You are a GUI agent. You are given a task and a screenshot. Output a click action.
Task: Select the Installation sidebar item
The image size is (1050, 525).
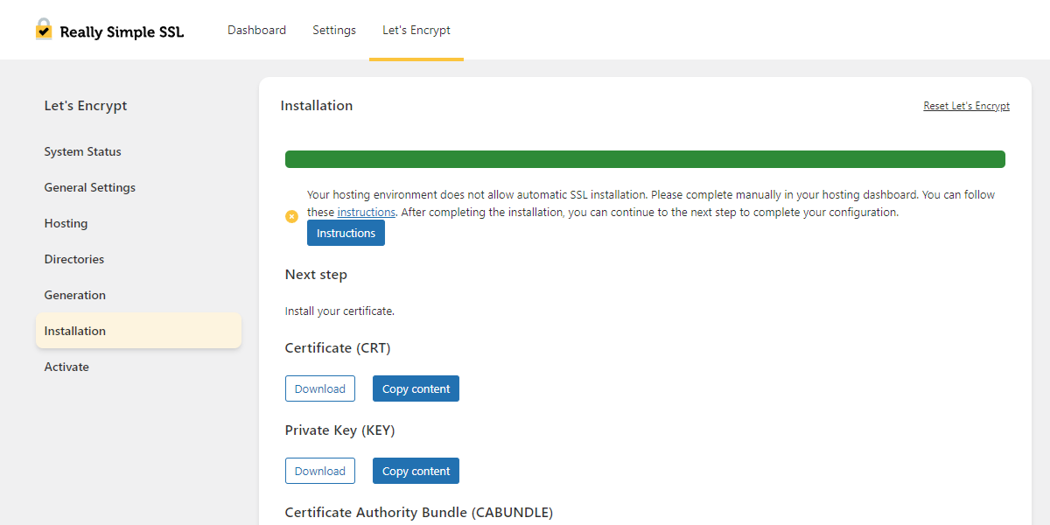point(138,331)
